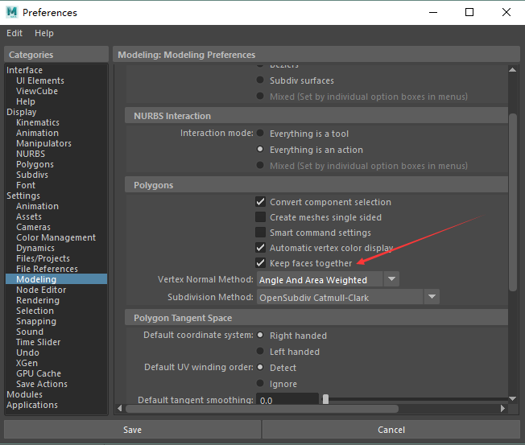
Task: Select XGen category
Action: point(27,363)
